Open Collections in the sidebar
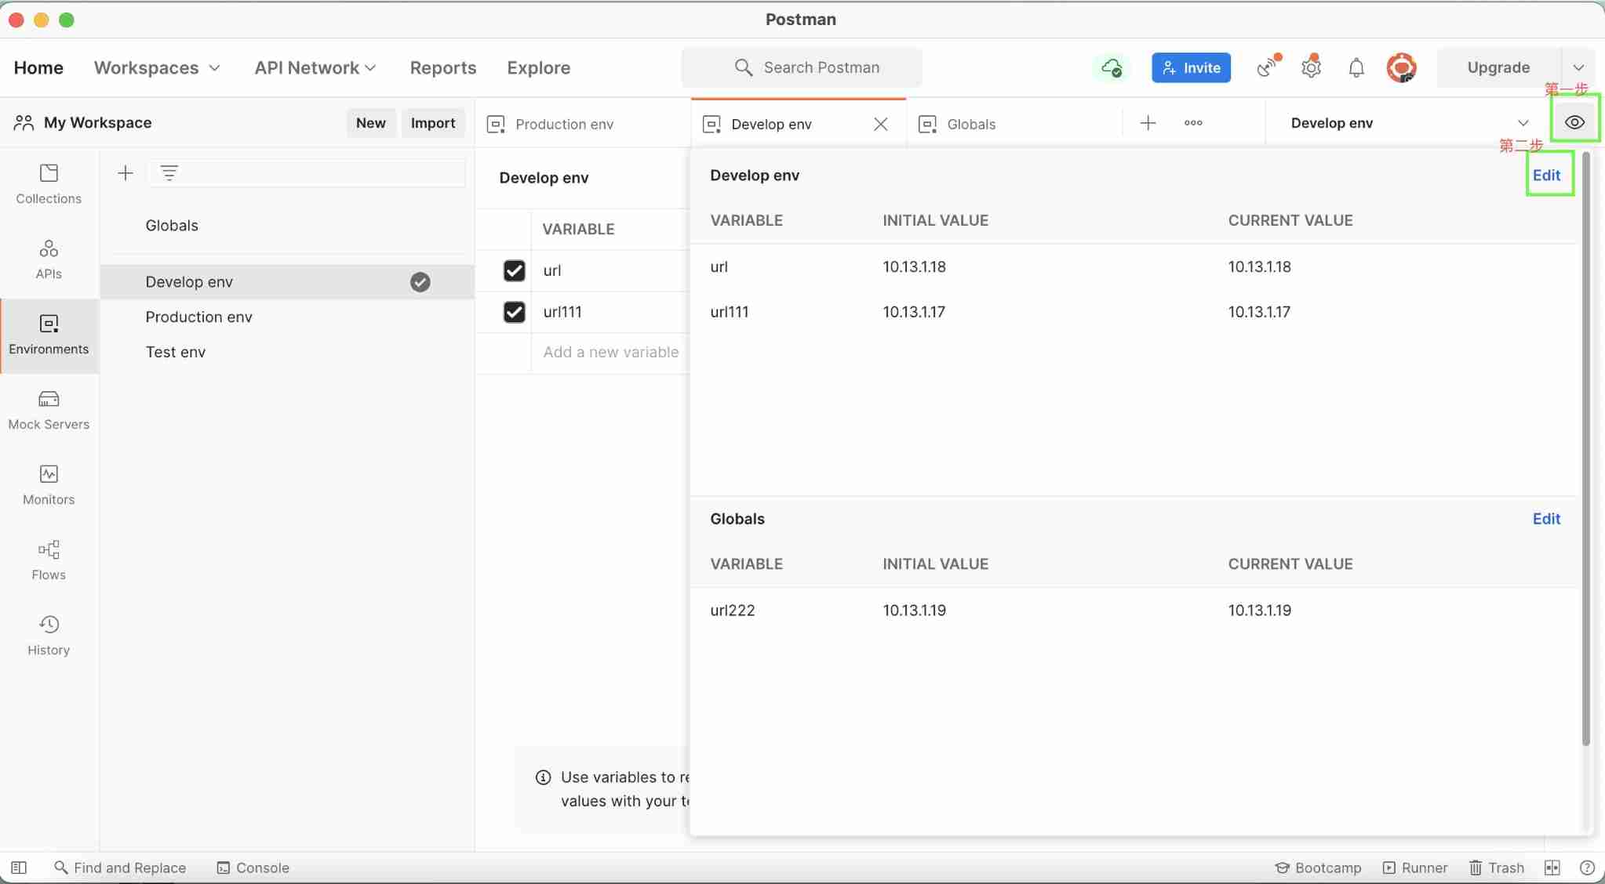The height and width of the screenshot is (884, 1605). point(49,183)
